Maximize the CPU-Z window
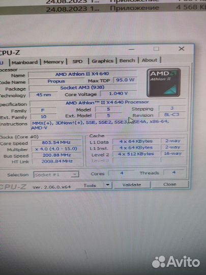Viewport: 206px width, 275px height. 156,49
